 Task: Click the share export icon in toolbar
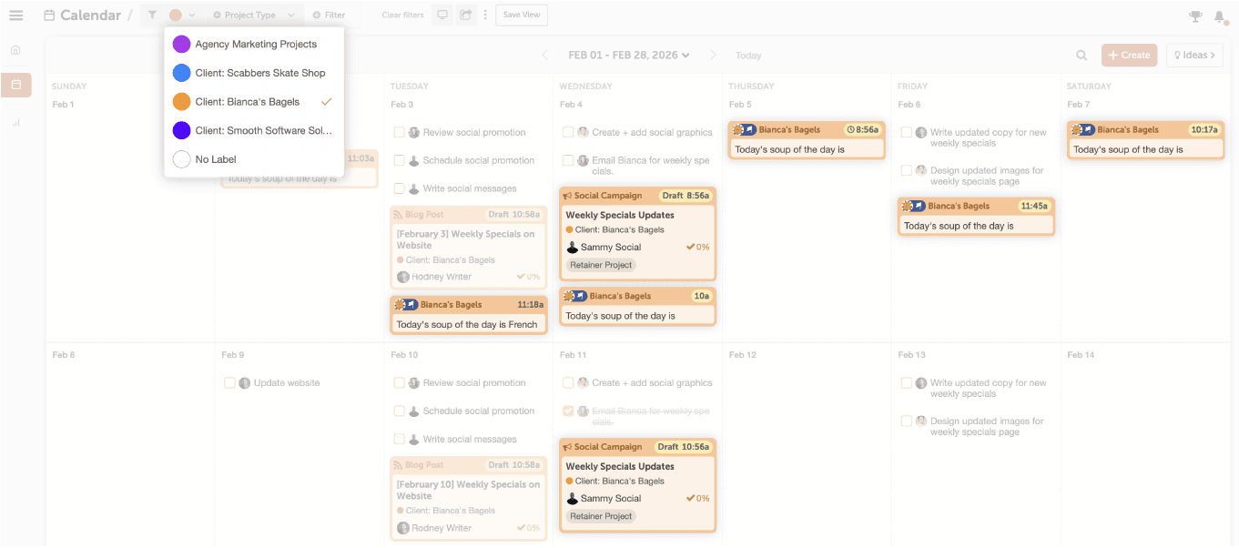(x=466, y=15)
